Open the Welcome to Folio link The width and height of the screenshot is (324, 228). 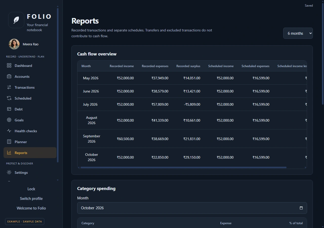click(x=31, y=208)
